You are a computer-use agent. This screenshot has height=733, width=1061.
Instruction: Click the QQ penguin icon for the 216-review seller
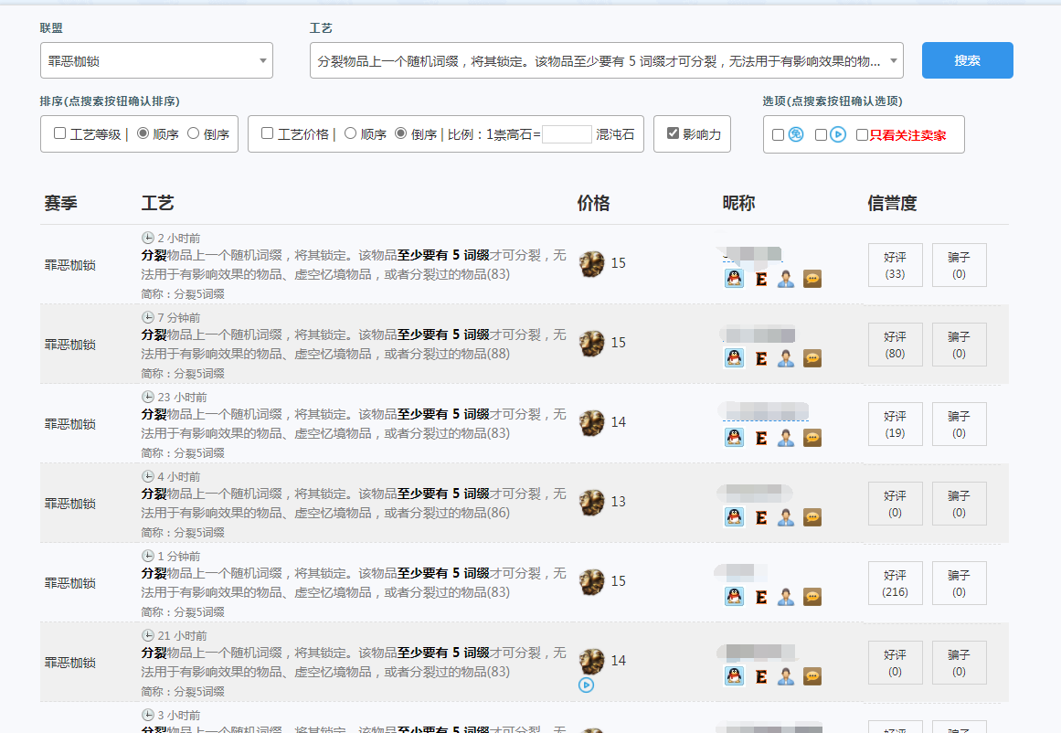pos(734,597)
